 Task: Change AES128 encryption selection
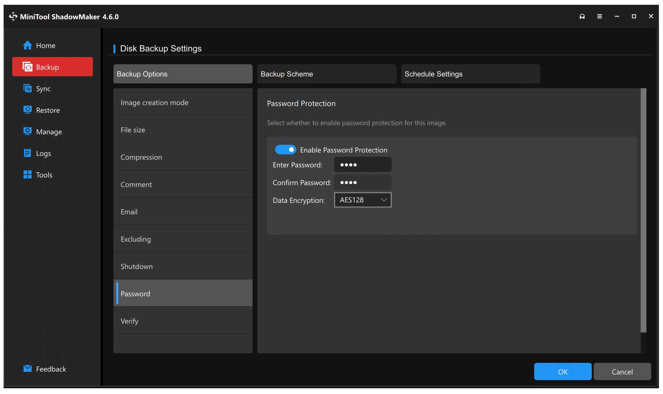click(x=362, y=200)
